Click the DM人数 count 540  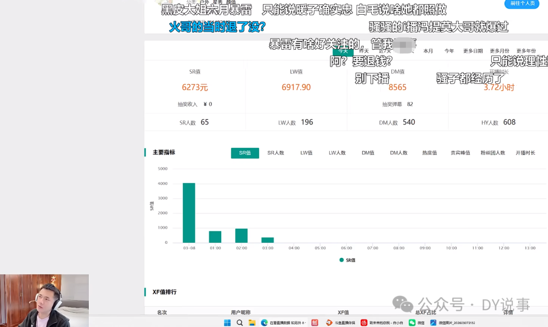click(409, 122)
